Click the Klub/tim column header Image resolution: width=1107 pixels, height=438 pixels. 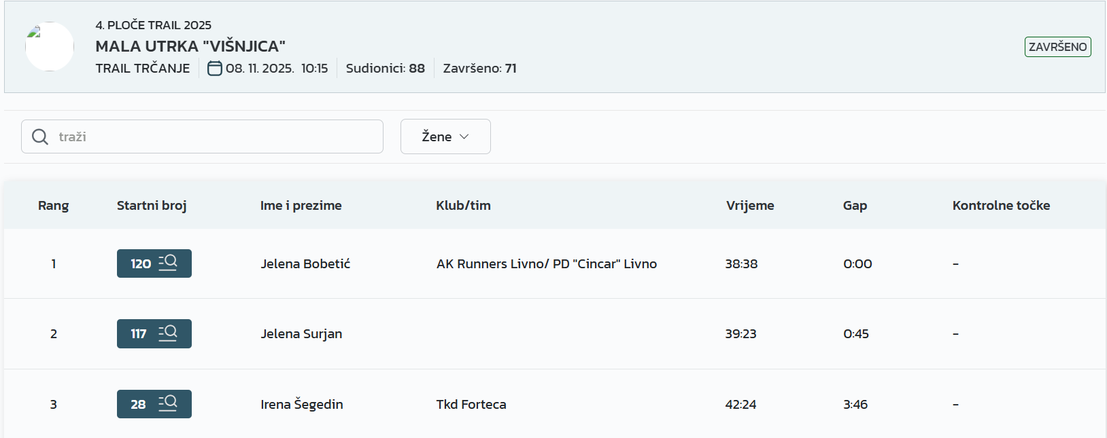pos(463,206)
